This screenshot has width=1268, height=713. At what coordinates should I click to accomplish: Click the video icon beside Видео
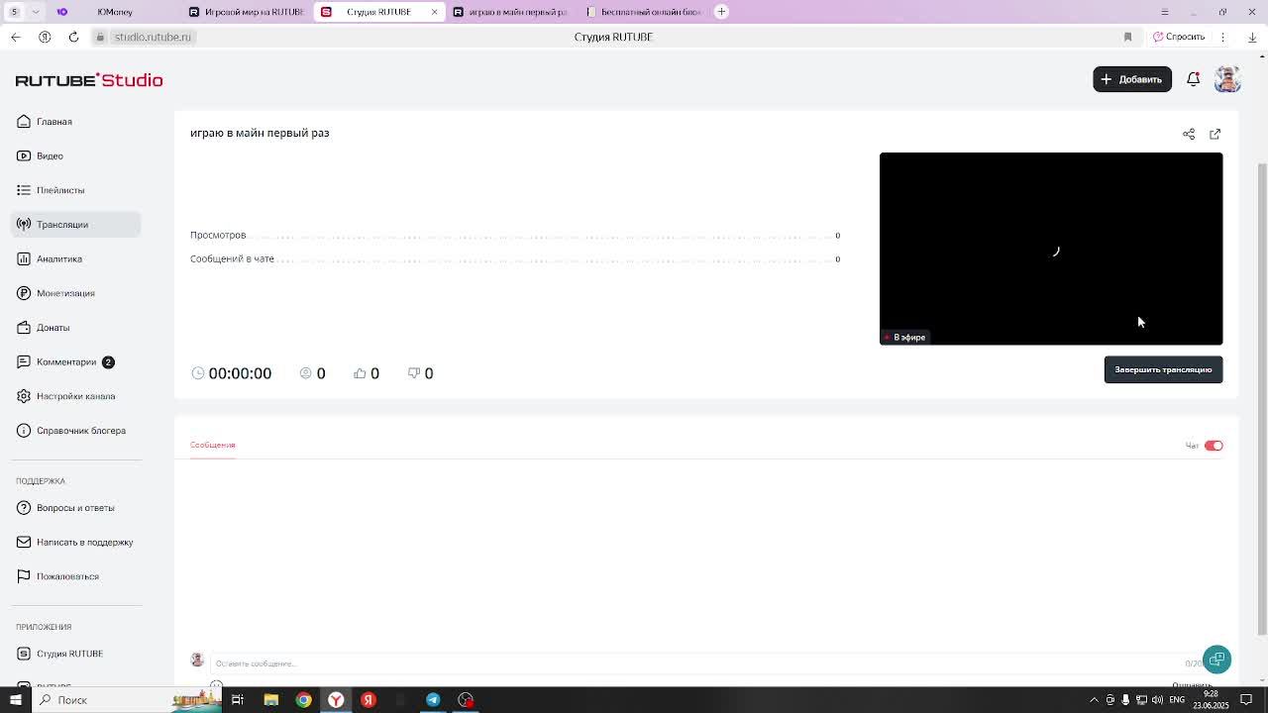[24, 155]
